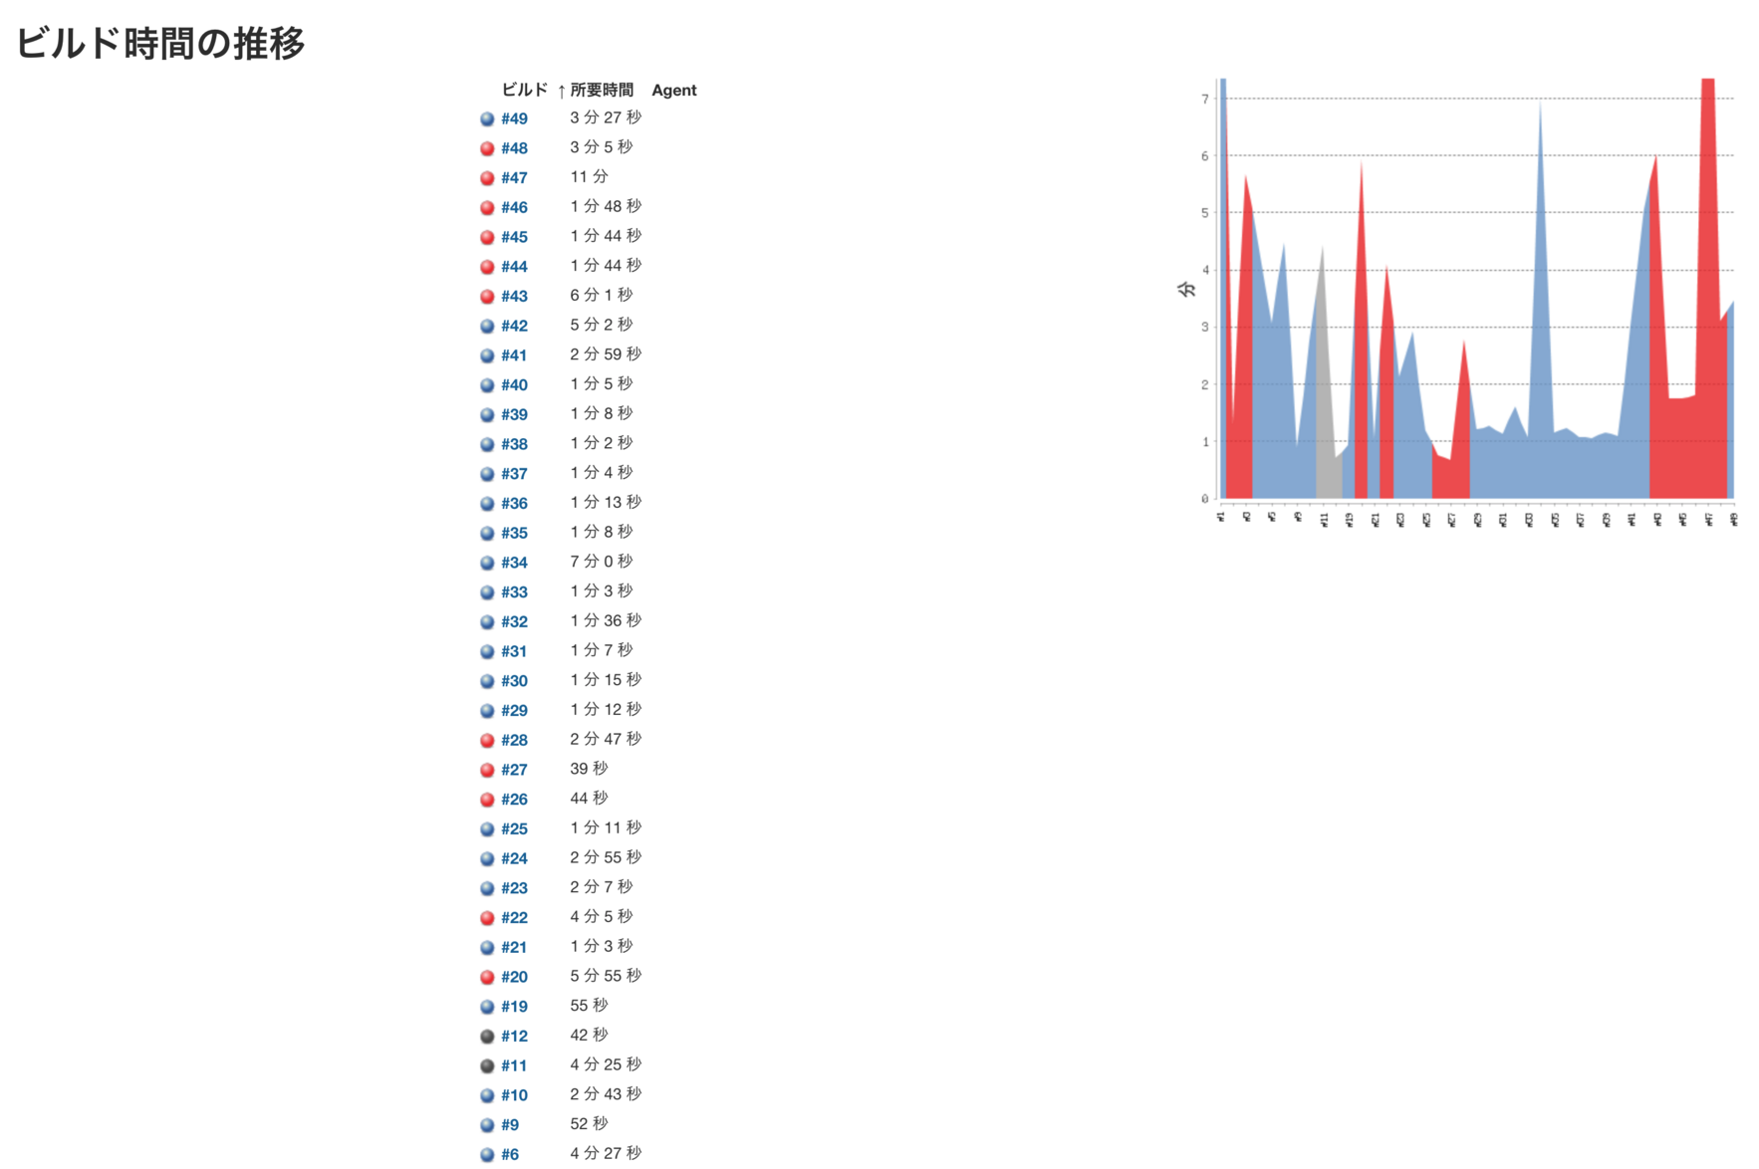Screen dimensions: 1759x1169
Task: Open build #43 link
Action: pos(514,297)
